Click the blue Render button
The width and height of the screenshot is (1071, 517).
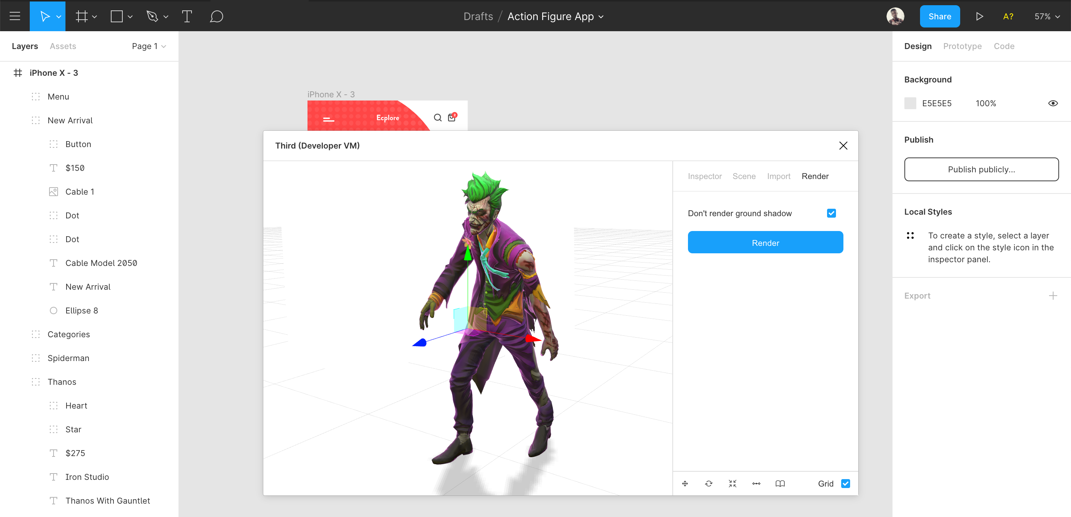coord(765,243)
